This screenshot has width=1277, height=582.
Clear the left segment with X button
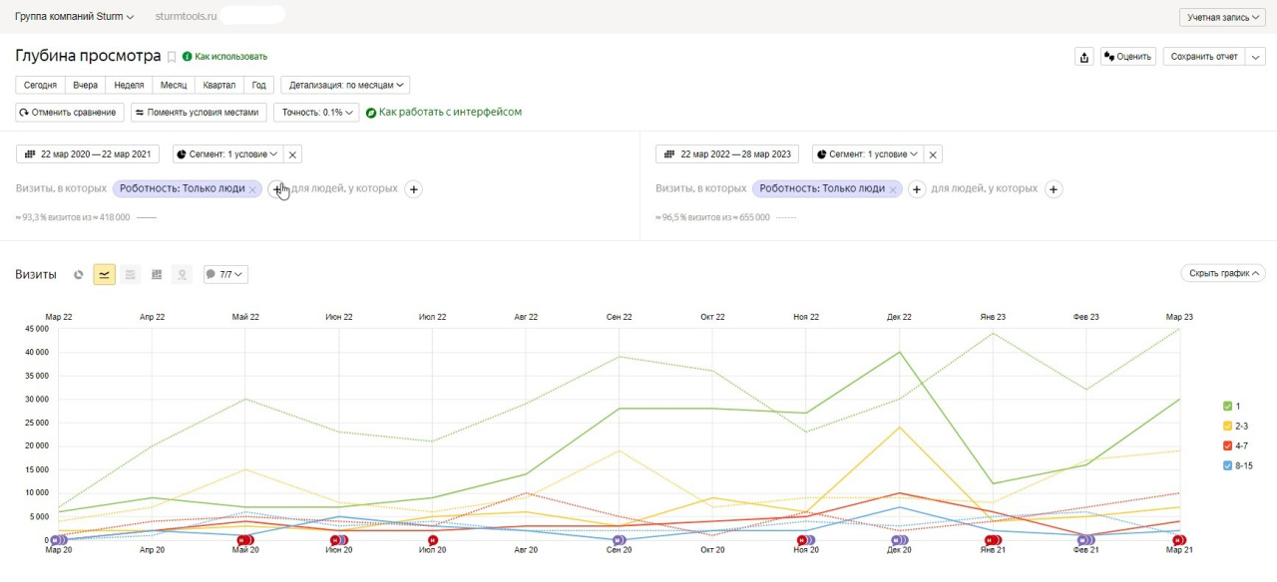point(293,154)
